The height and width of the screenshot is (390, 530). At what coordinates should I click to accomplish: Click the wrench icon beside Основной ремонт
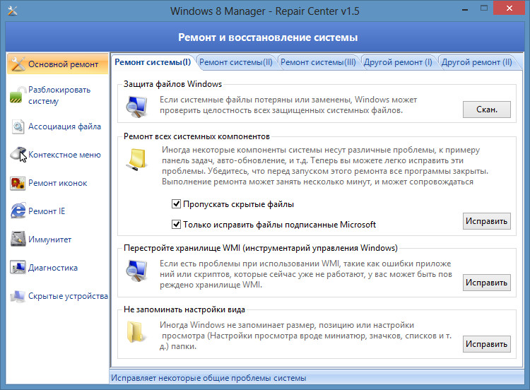coord(17,64)
